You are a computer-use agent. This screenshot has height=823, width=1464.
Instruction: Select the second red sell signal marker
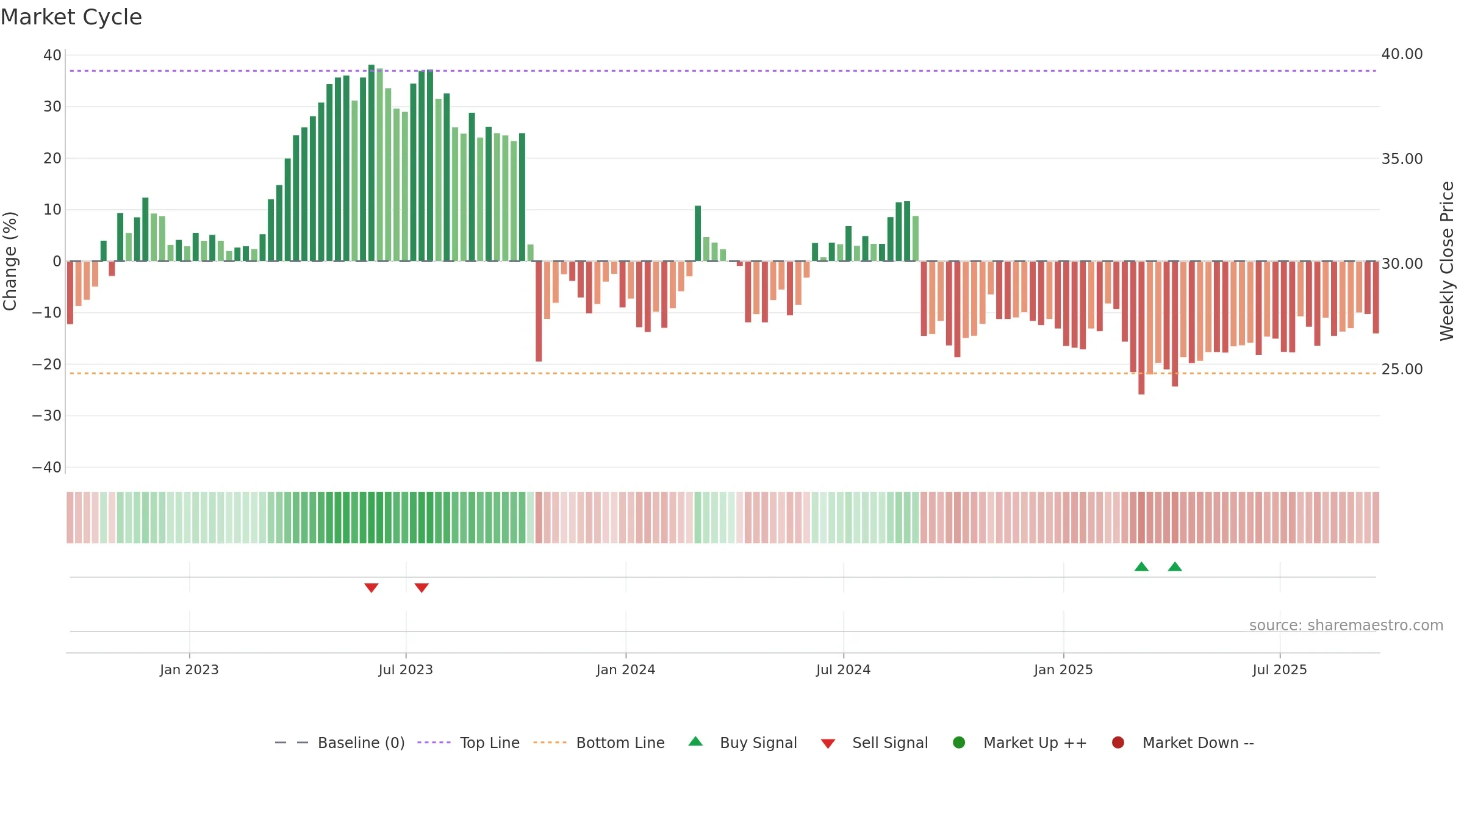(422, 588)
